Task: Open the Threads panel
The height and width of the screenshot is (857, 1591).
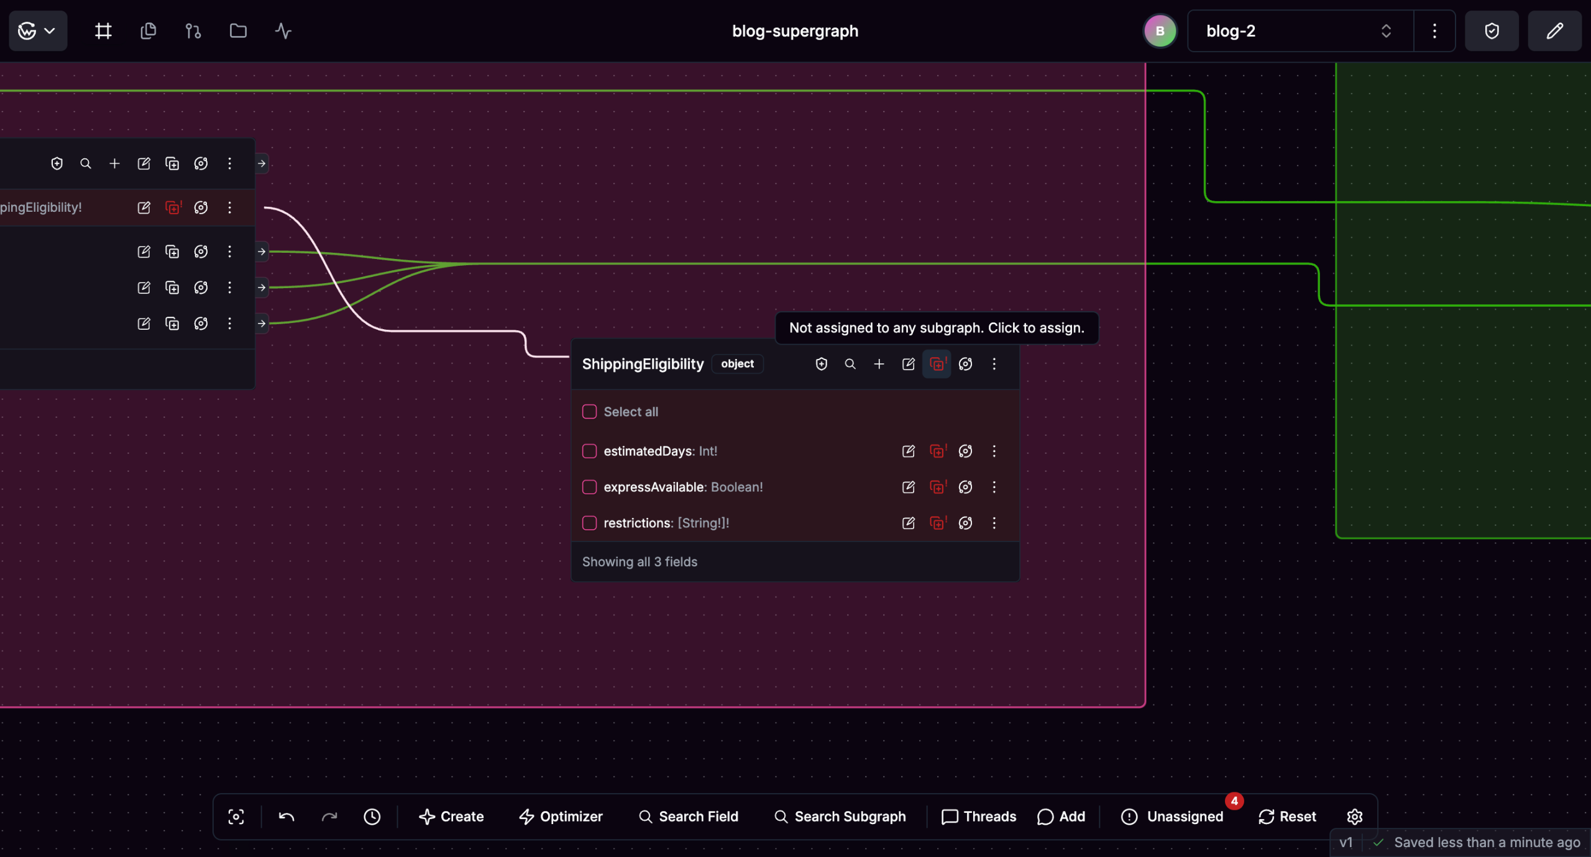Action: coord(978,817)
